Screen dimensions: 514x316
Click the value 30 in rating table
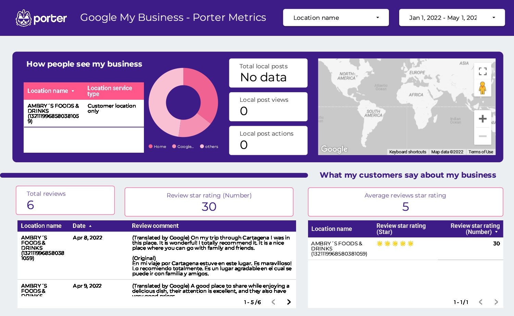[496, 244]
